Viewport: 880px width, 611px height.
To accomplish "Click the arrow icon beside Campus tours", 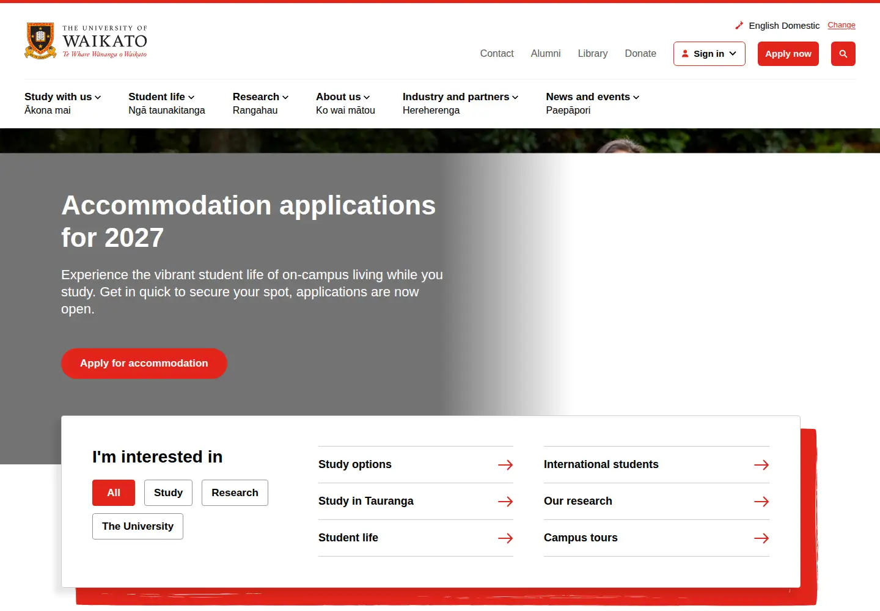I will point(761,538).
